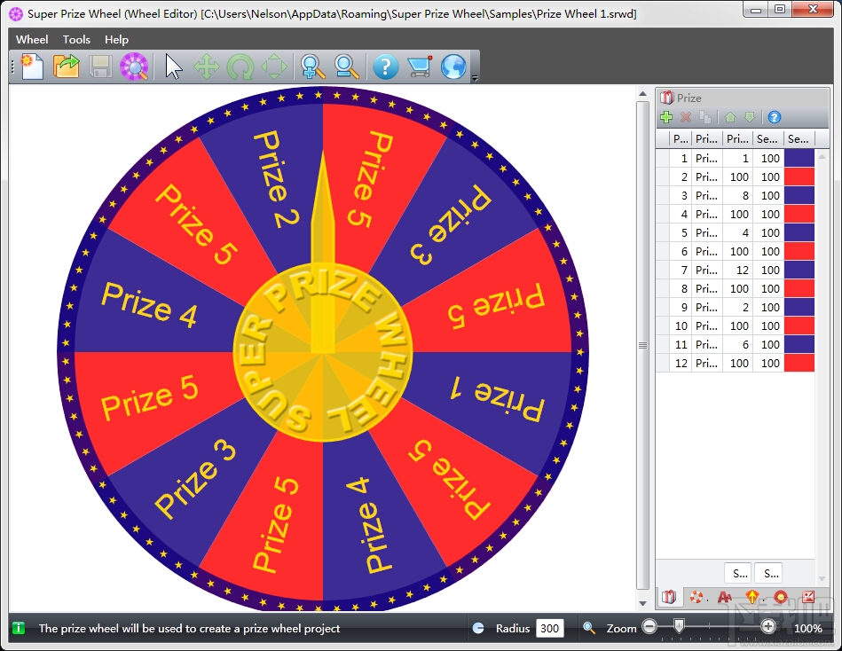842x651 pixels.
Task: Switch to the pointer arrow tab at the panel bottom
Action: [752, 597]
